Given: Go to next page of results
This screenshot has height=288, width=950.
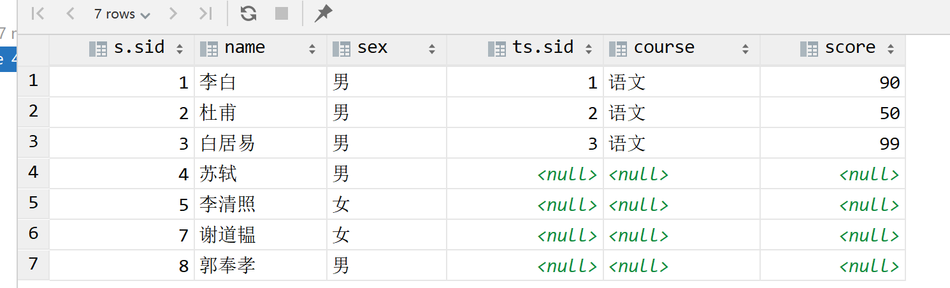Looking at the screenshot, I should point(173,13).
